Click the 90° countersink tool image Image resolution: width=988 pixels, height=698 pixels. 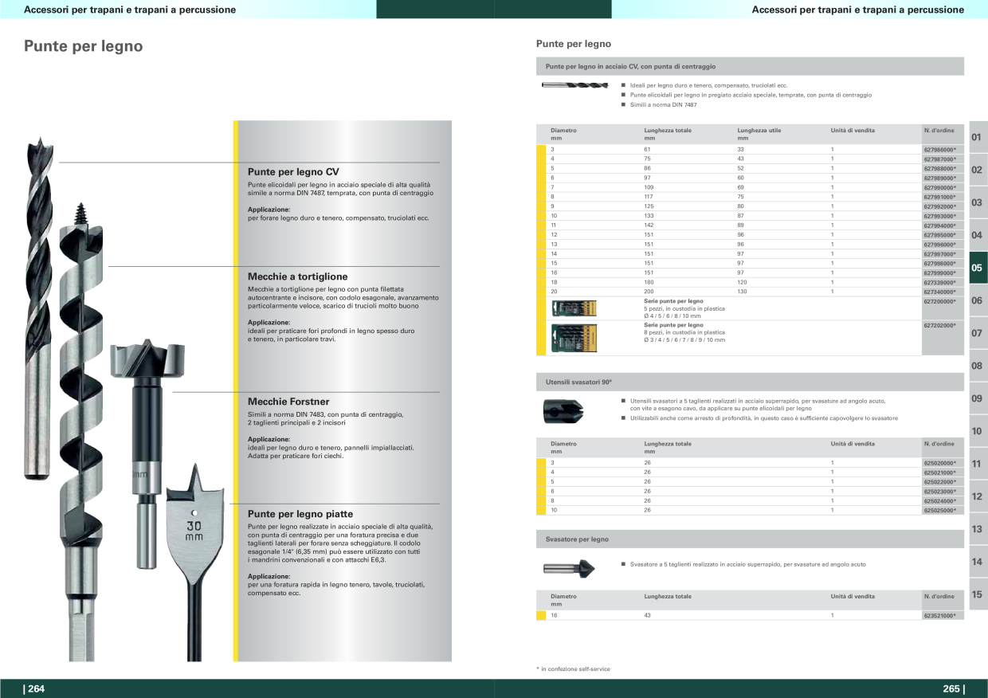pyautogui.click(x=564, y=411)
